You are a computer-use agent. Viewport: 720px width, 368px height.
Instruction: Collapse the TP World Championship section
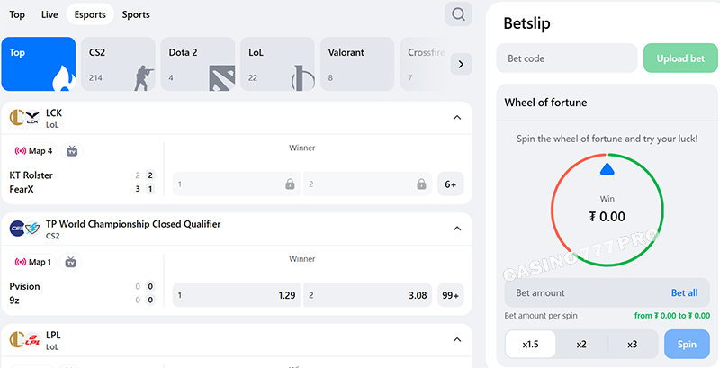click(x=456, y=229)
